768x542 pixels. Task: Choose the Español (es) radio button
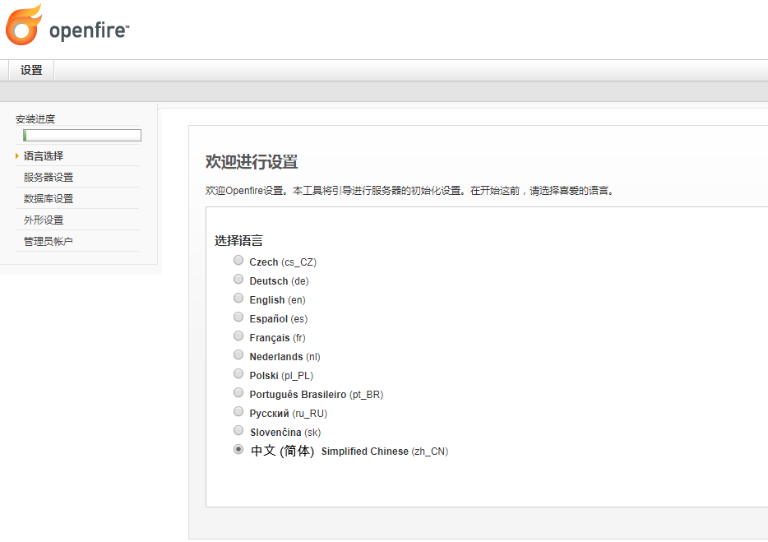coord(238,317)
